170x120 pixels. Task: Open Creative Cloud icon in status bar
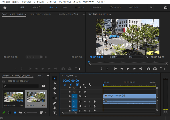(x=2, y=118)
